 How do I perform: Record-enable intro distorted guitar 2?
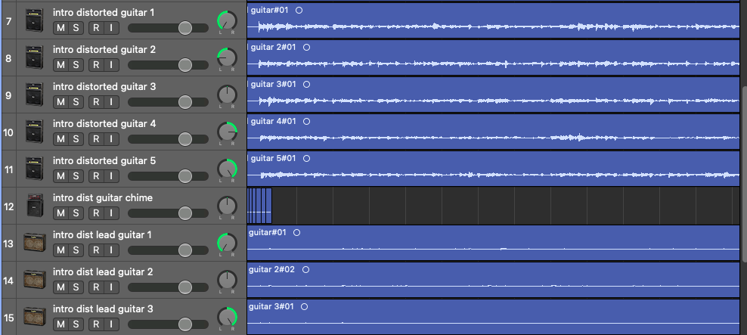(x=96, y=65)
